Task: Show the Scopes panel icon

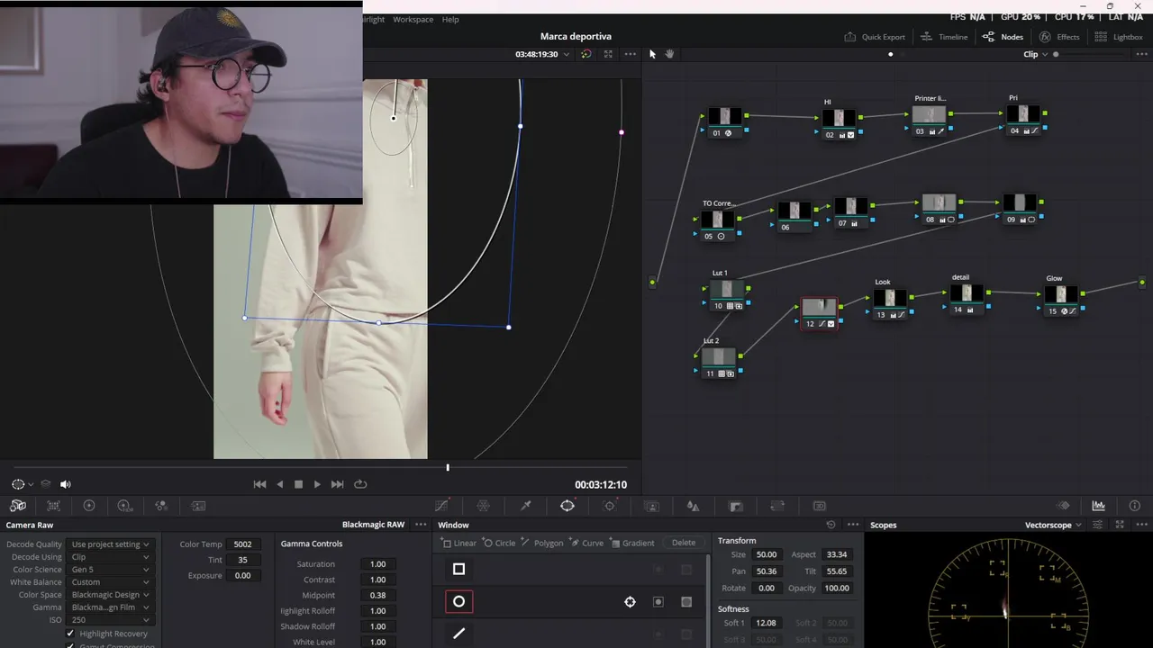Action: (x=1099, y=506)
